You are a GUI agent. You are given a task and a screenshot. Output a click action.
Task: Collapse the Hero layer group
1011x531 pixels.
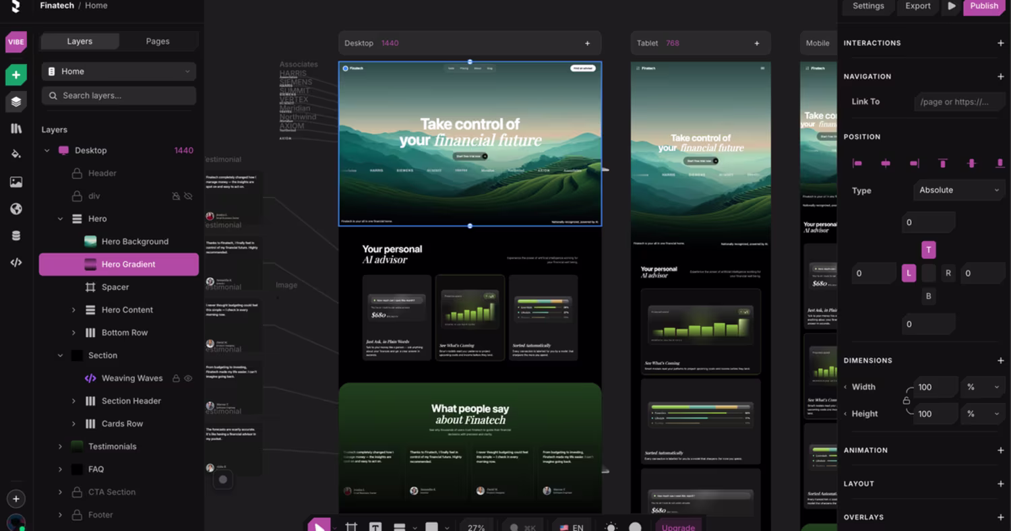tap(60, 219)
